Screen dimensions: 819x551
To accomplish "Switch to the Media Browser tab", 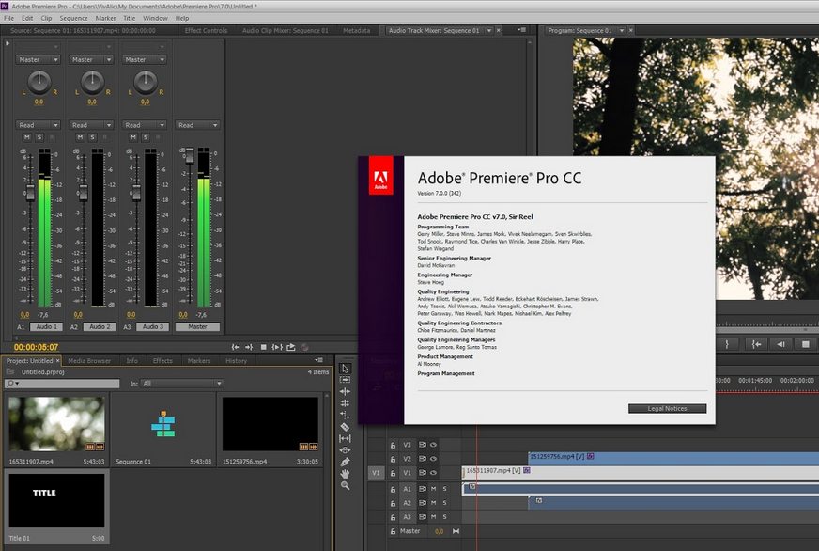I will click(89, 361).
